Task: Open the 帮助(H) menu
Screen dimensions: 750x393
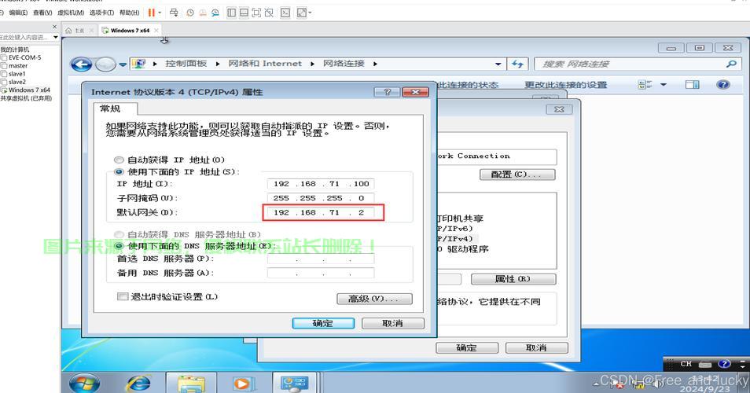Action: tap(129, 13)
